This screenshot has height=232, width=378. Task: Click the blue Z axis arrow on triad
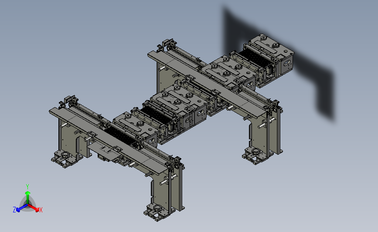click(22, 208)
